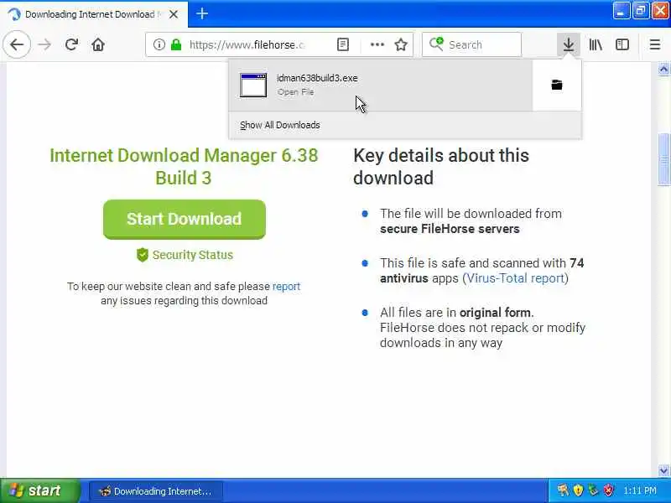This screenshot has height=503, width=671.
Task: Click the secure FileHorse servers text
Action: point(450,229)
